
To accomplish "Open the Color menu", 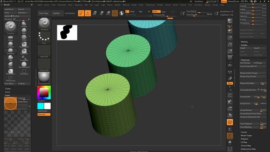I will click(54, 5).
